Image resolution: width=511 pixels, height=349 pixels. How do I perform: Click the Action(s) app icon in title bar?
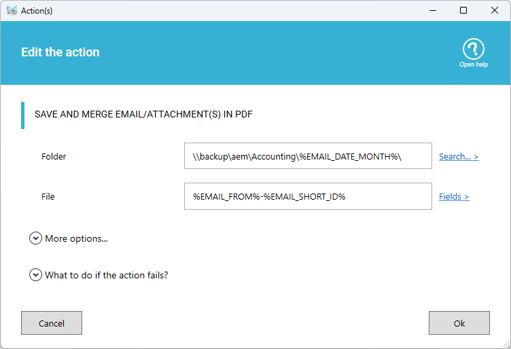point(12,10)
